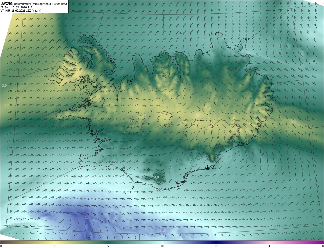This screenshot has height=248, width=324.
Task: Select the colorbar tick label "50"
Action: [x=322, y=246]
